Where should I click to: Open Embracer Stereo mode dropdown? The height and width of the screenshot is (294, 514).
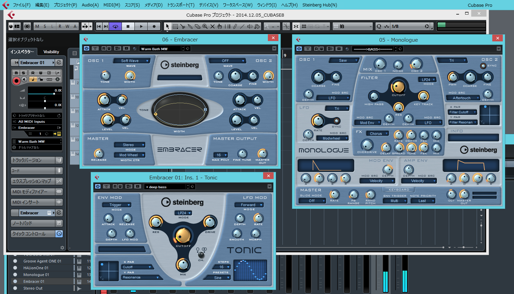pyautogui.click(x=130, y=145)
